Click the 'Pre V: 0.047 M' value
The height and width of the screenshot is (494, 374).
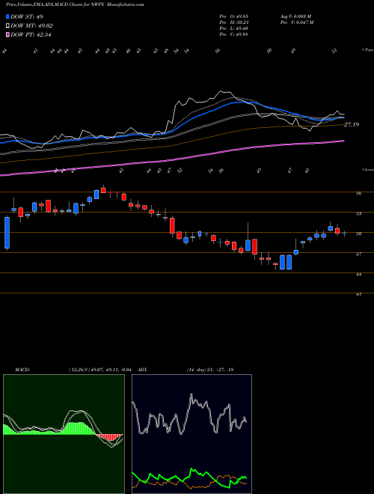point(296,22)
